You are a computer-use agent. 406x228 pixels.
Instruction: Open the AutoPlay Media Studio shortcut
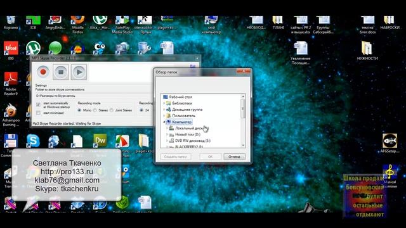122,25
